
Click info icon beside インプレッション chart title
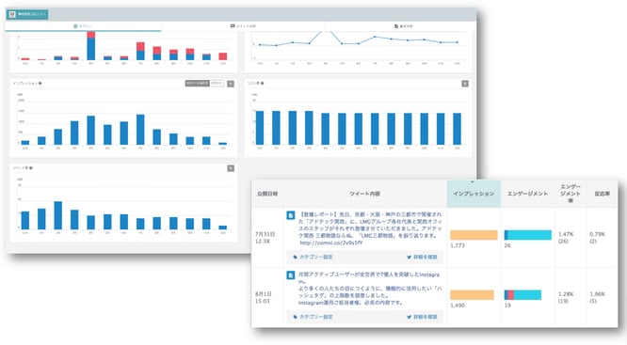40,83
